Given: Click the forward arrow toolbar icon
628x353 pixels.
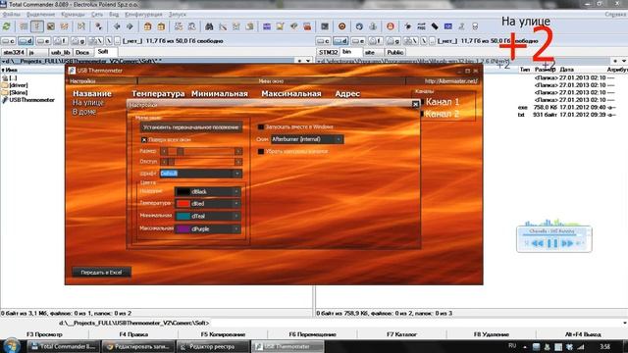Looking at the screenshot, I should (x=130, y=26).
